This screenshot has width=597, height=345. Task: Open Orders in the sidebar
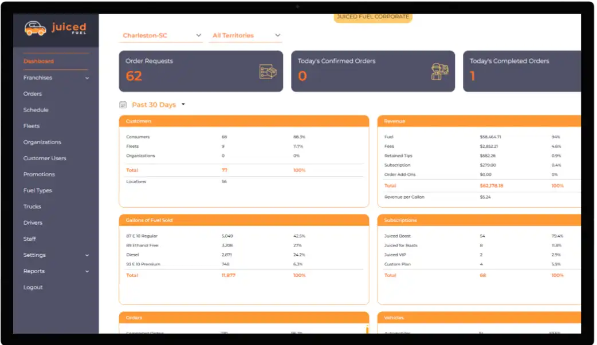[32, 94]
